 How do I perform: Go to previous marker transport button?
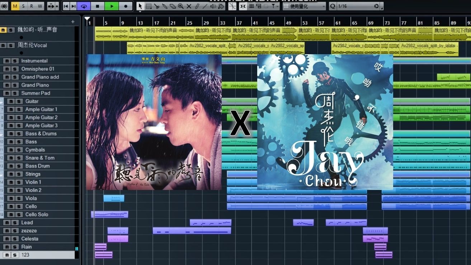point(66,6)
